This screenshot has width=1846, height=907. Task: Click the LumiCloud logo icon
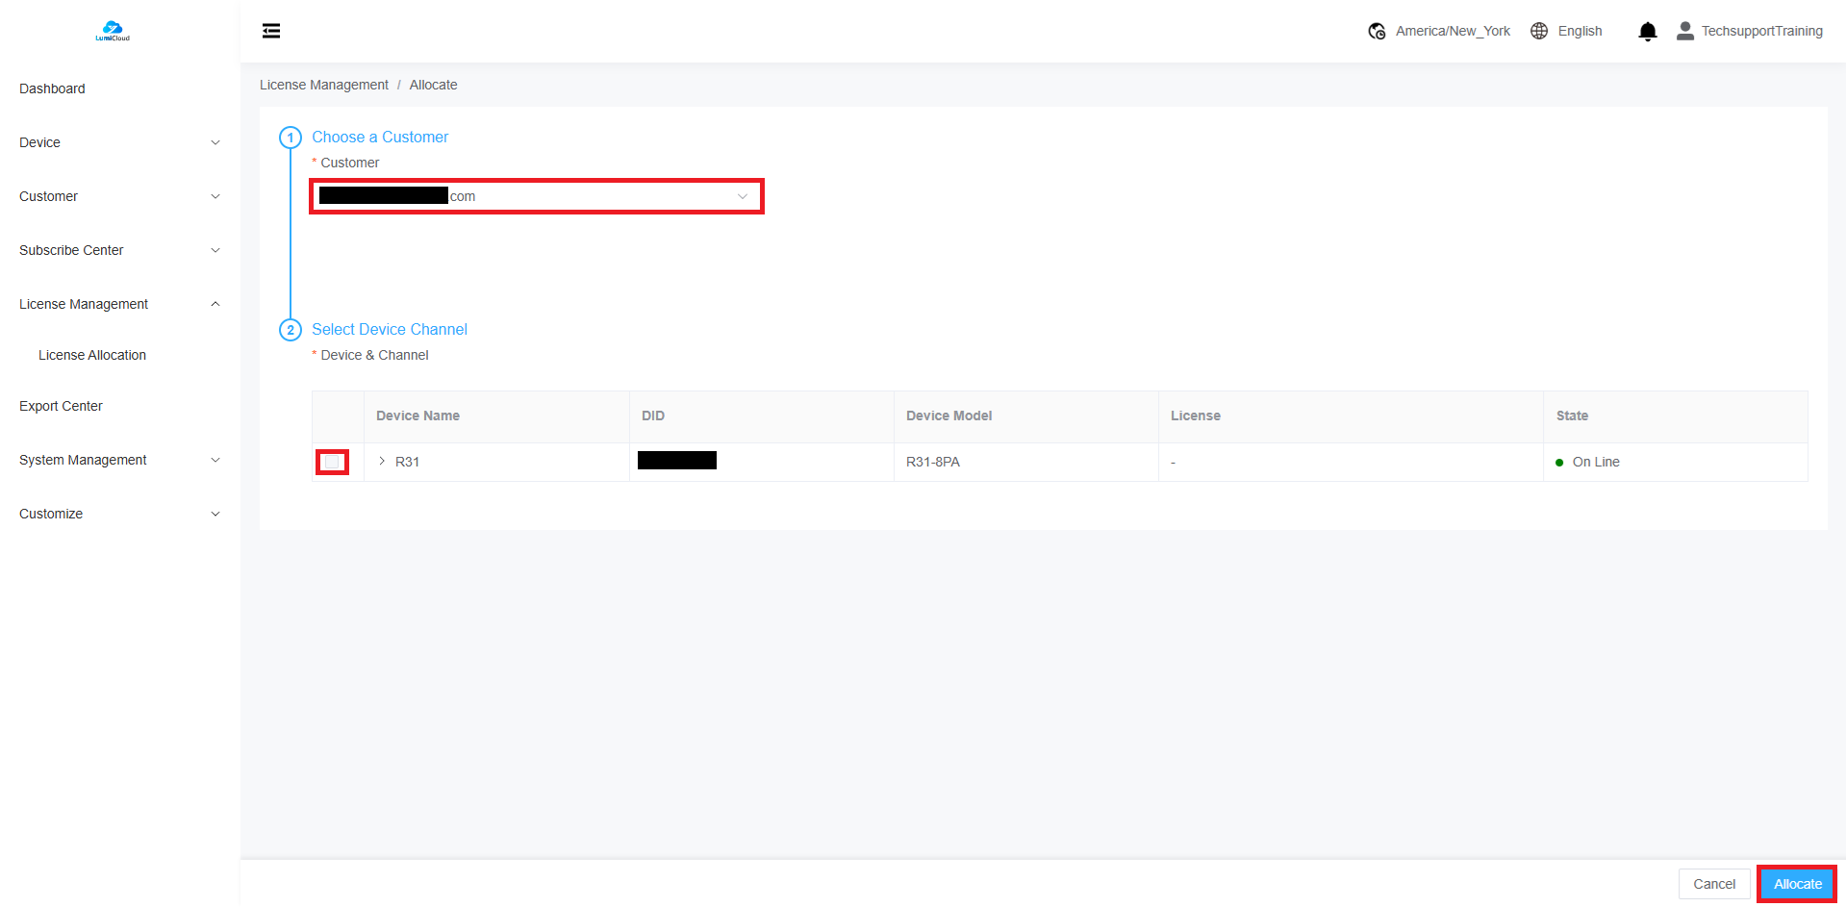click(x=113, y=31)
